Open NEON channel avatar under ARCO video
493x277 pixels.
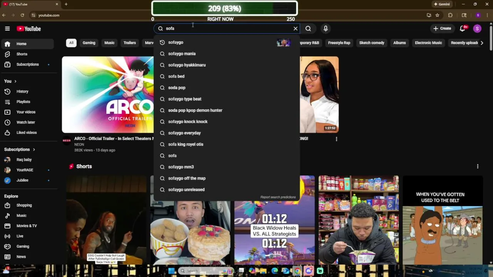click(67, 141)
